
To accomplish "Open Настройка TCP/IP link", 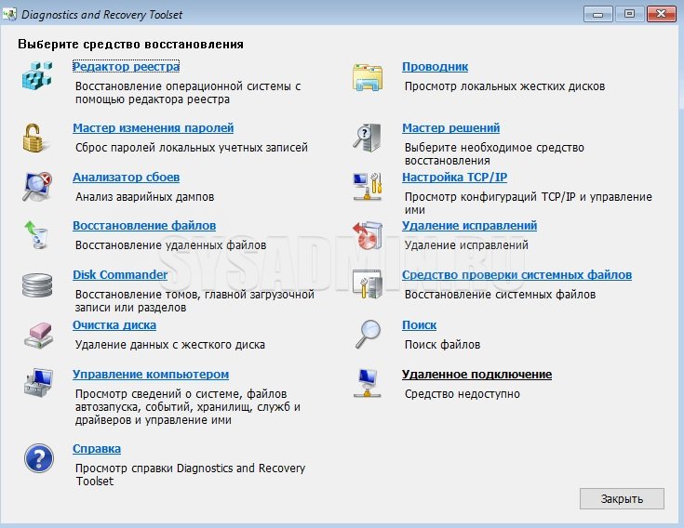I will click(454, 177).
